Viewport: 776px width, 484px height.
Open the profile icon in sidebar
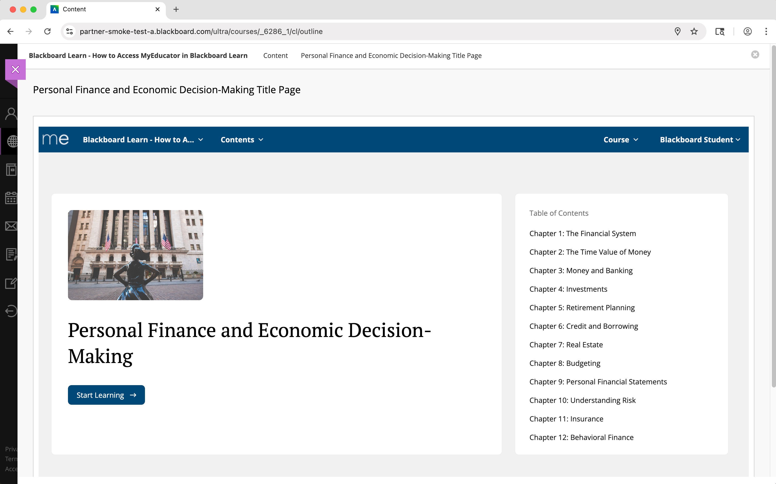(11, 114)
